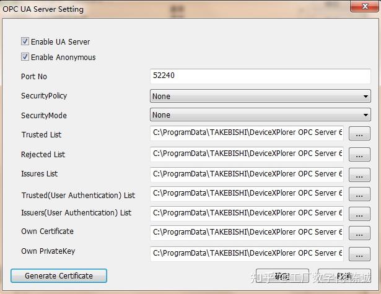Click the Own Certificate path field
The height and width of the screenshot is (294, 381).
pyautogui.click(x=247, y=233)
